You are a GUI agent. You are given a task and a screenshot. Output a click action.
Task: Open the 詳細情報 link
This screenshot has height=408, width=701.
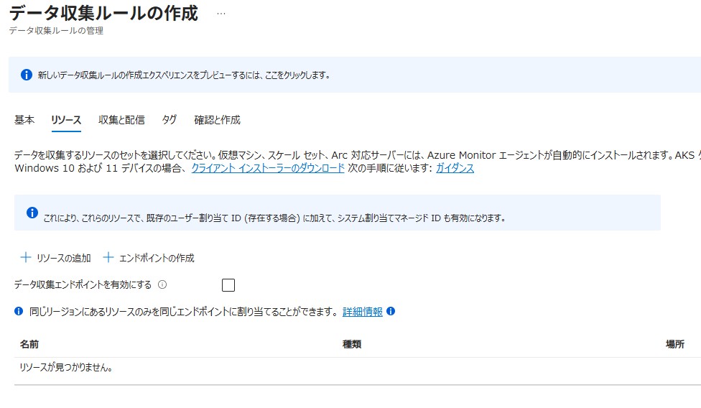[362, 312]
